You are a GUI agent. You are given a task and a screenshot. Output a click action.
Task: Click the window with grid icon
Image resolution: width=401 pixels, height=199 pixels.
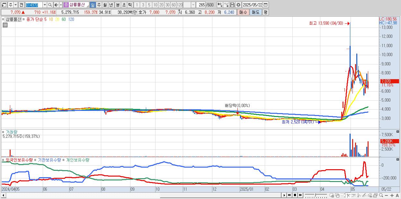coord(332,195)
